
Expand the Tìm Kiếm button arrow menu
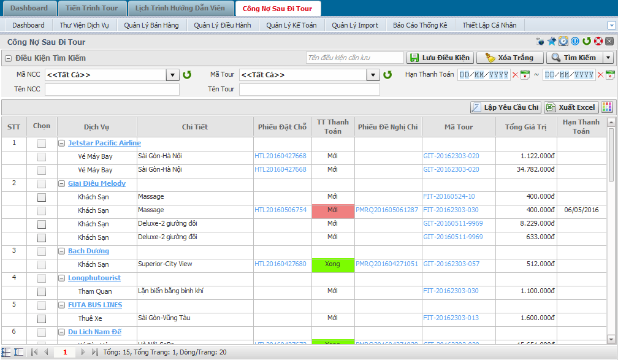608,58
